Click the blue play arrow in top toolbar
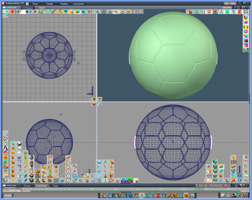Screen dimensions: 252x200 tap(30, 12)
